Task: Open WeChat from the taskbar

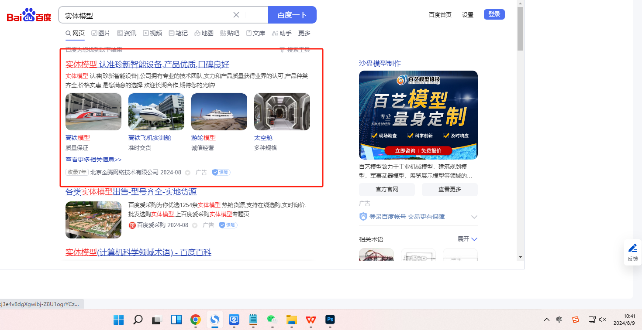Action: click(x=273, y=320)
